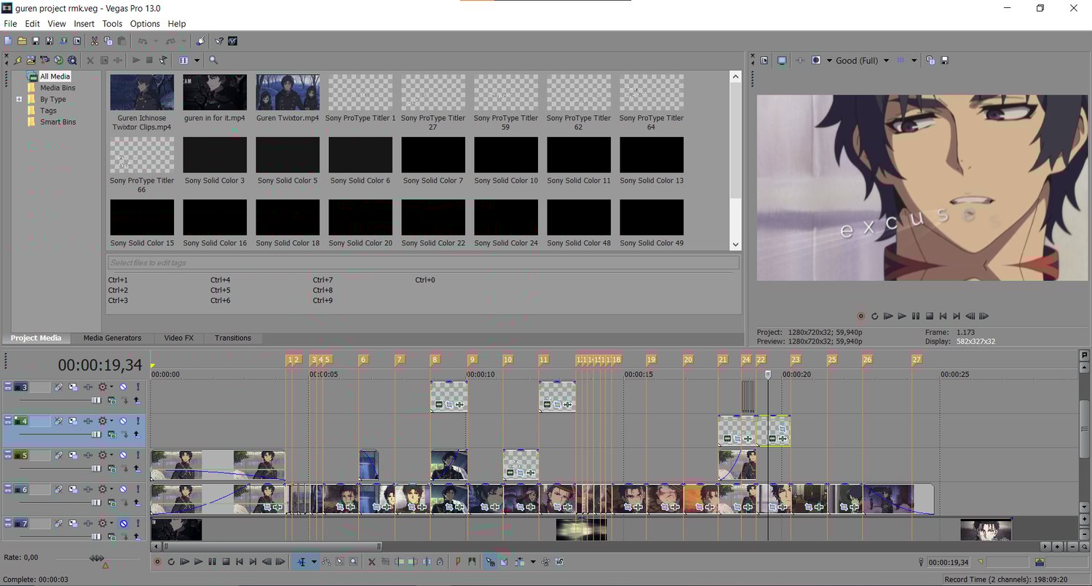Screen dimensions: 1092x586
Task: Click the New project icon
Action: click(x=8, y=41)
